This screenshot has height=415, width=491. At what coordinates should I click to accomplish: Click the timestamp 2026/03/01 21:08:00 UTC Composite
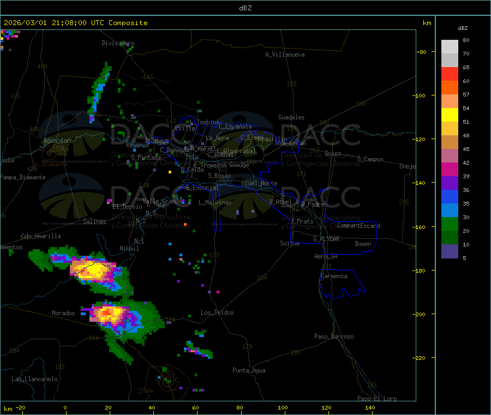[75, 23]
